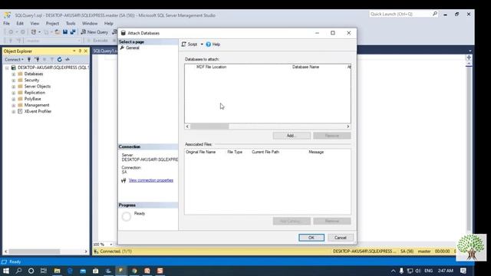Click the Activity Monitor icon in Object Explorer toolbar
The image size is (491, 276).
point(68,60)
